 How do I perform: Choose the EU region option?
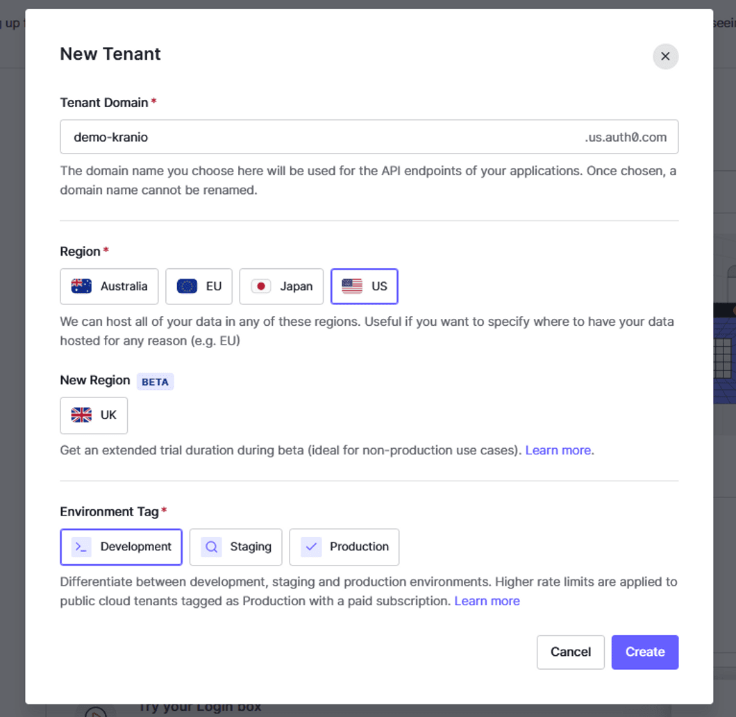tap(199, 286)
